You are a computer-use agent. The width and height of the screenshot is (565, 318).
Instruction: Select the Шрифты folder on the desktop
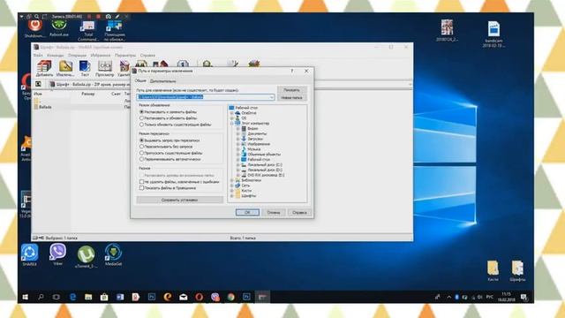pos(517,271)
